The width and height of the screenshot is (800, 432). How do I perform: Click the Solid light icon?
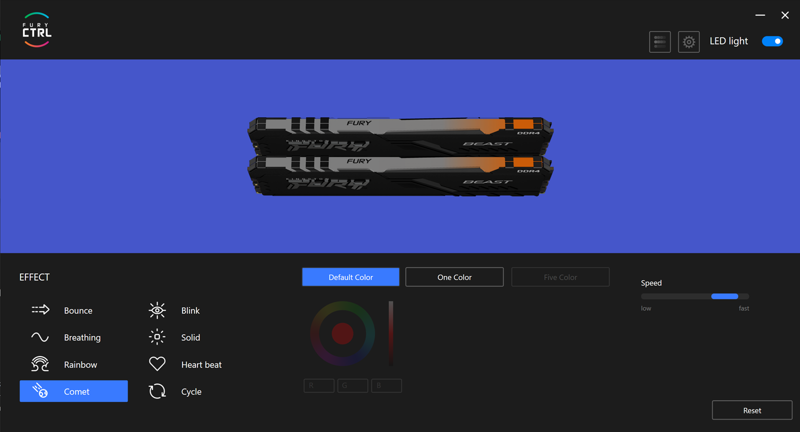coord(157,337)
